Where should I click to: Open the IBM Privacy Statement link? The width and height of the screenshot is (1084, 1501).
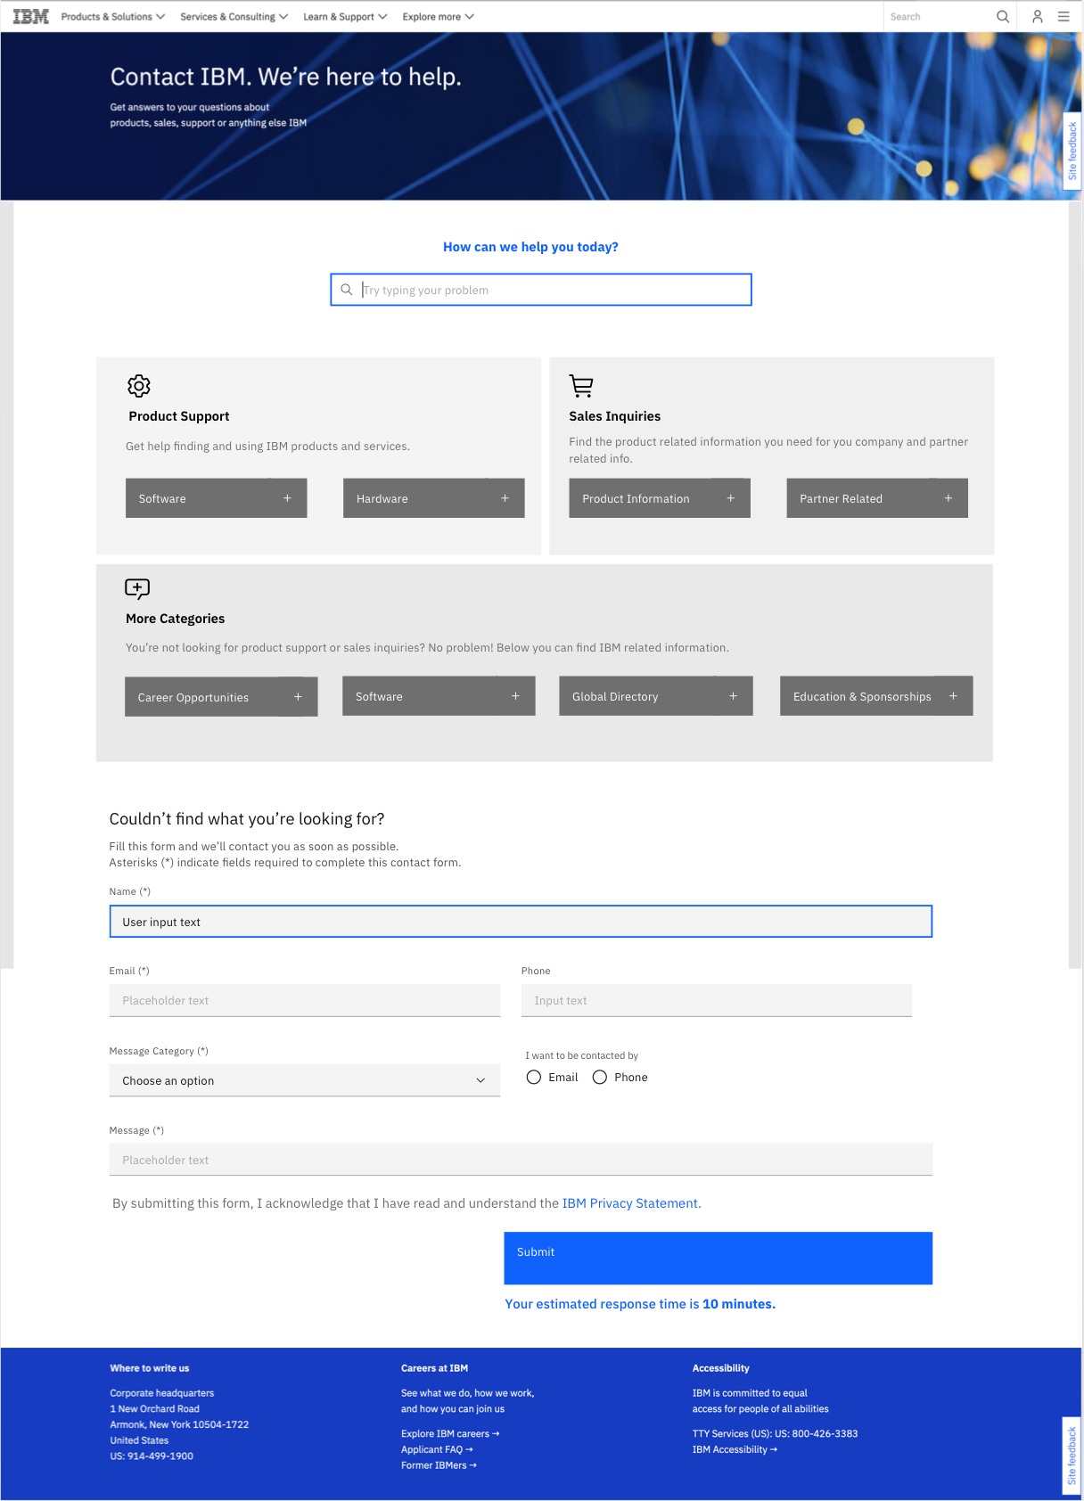coord(630,1203)
